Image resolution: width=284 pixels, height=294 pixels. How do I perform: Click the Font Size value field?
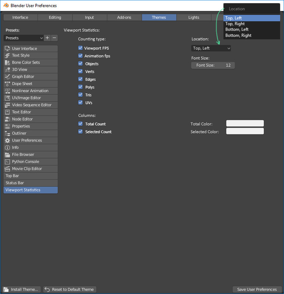point(213,65)
